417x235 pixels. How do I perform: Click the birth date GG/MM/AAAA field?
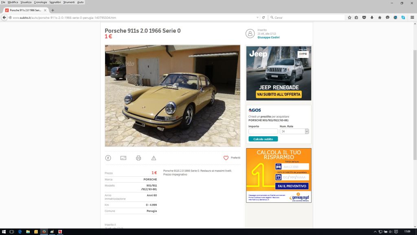(295, 177)
